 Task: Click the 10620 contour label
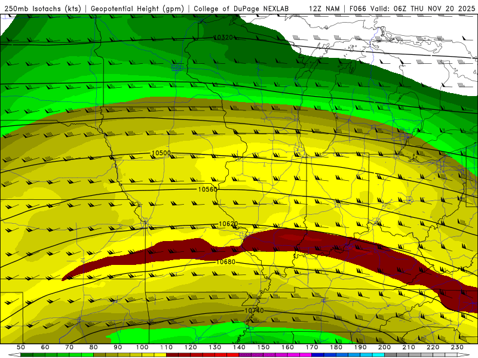click(x=228, y=224)
